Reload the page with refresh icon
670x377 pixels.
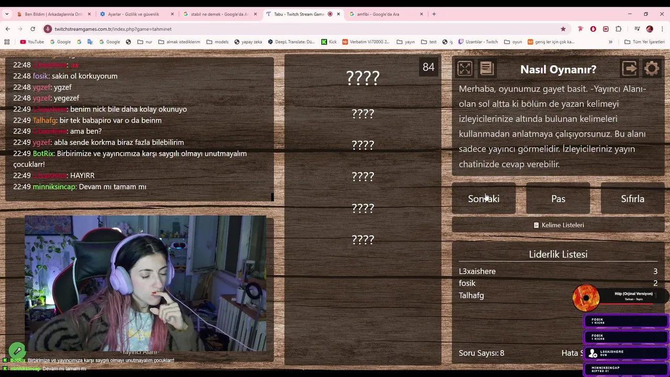(32, 29)
